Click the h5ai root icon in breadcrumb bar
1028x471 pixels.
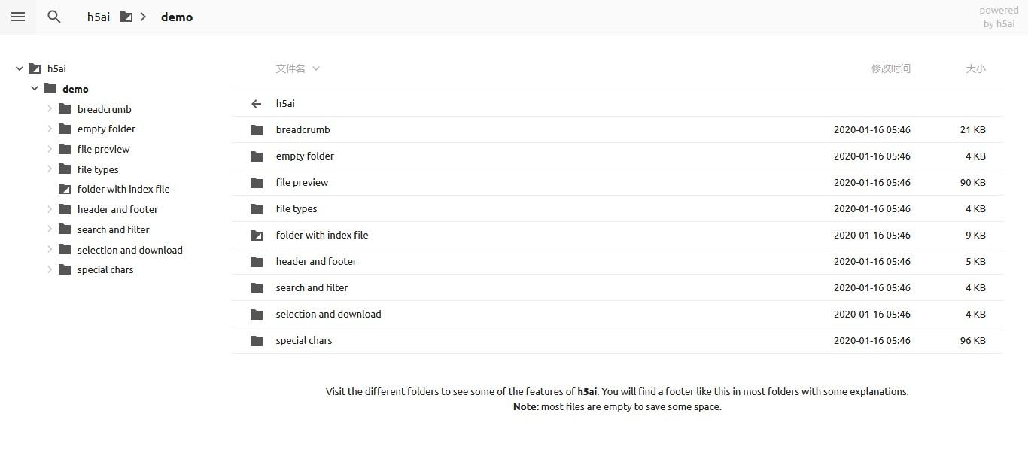[x=126, y=17]
